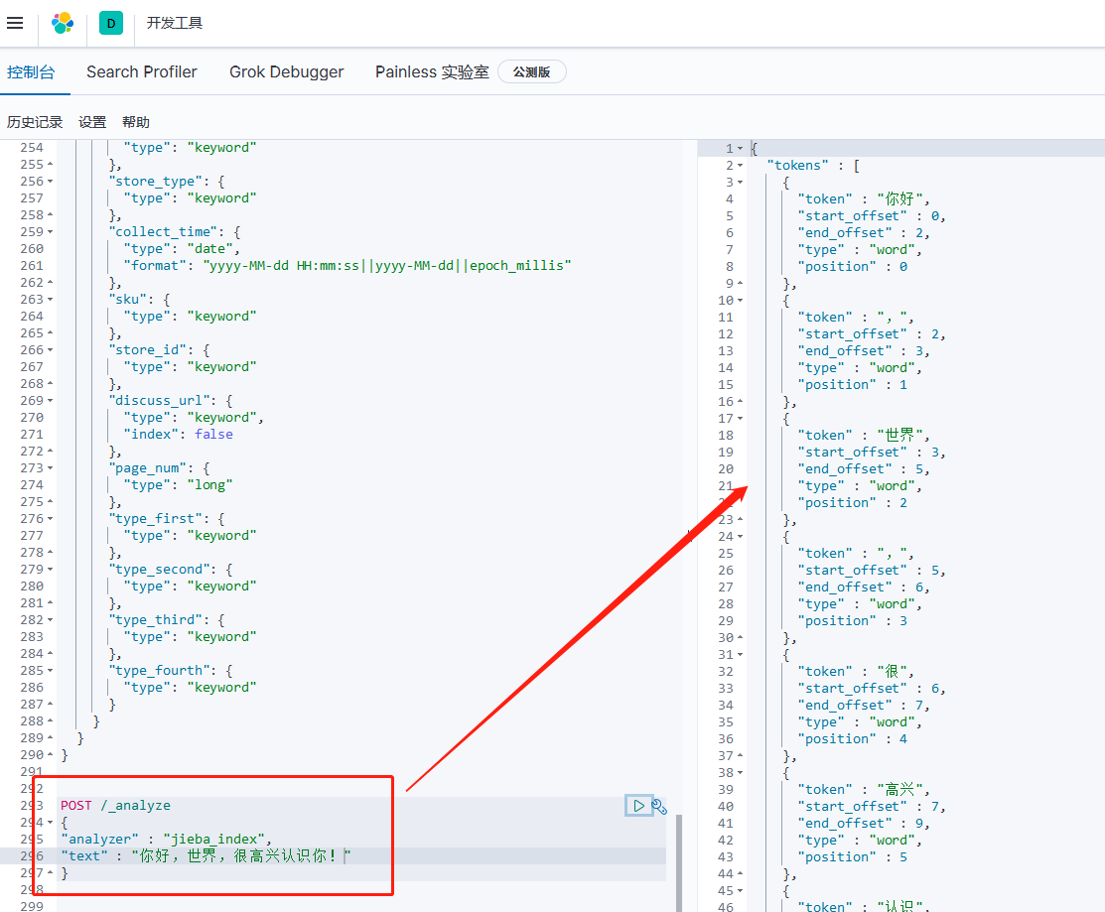1105x912 pixels.
Task: Collapse the tokens array on response line 2
Action: coord(740,164)
